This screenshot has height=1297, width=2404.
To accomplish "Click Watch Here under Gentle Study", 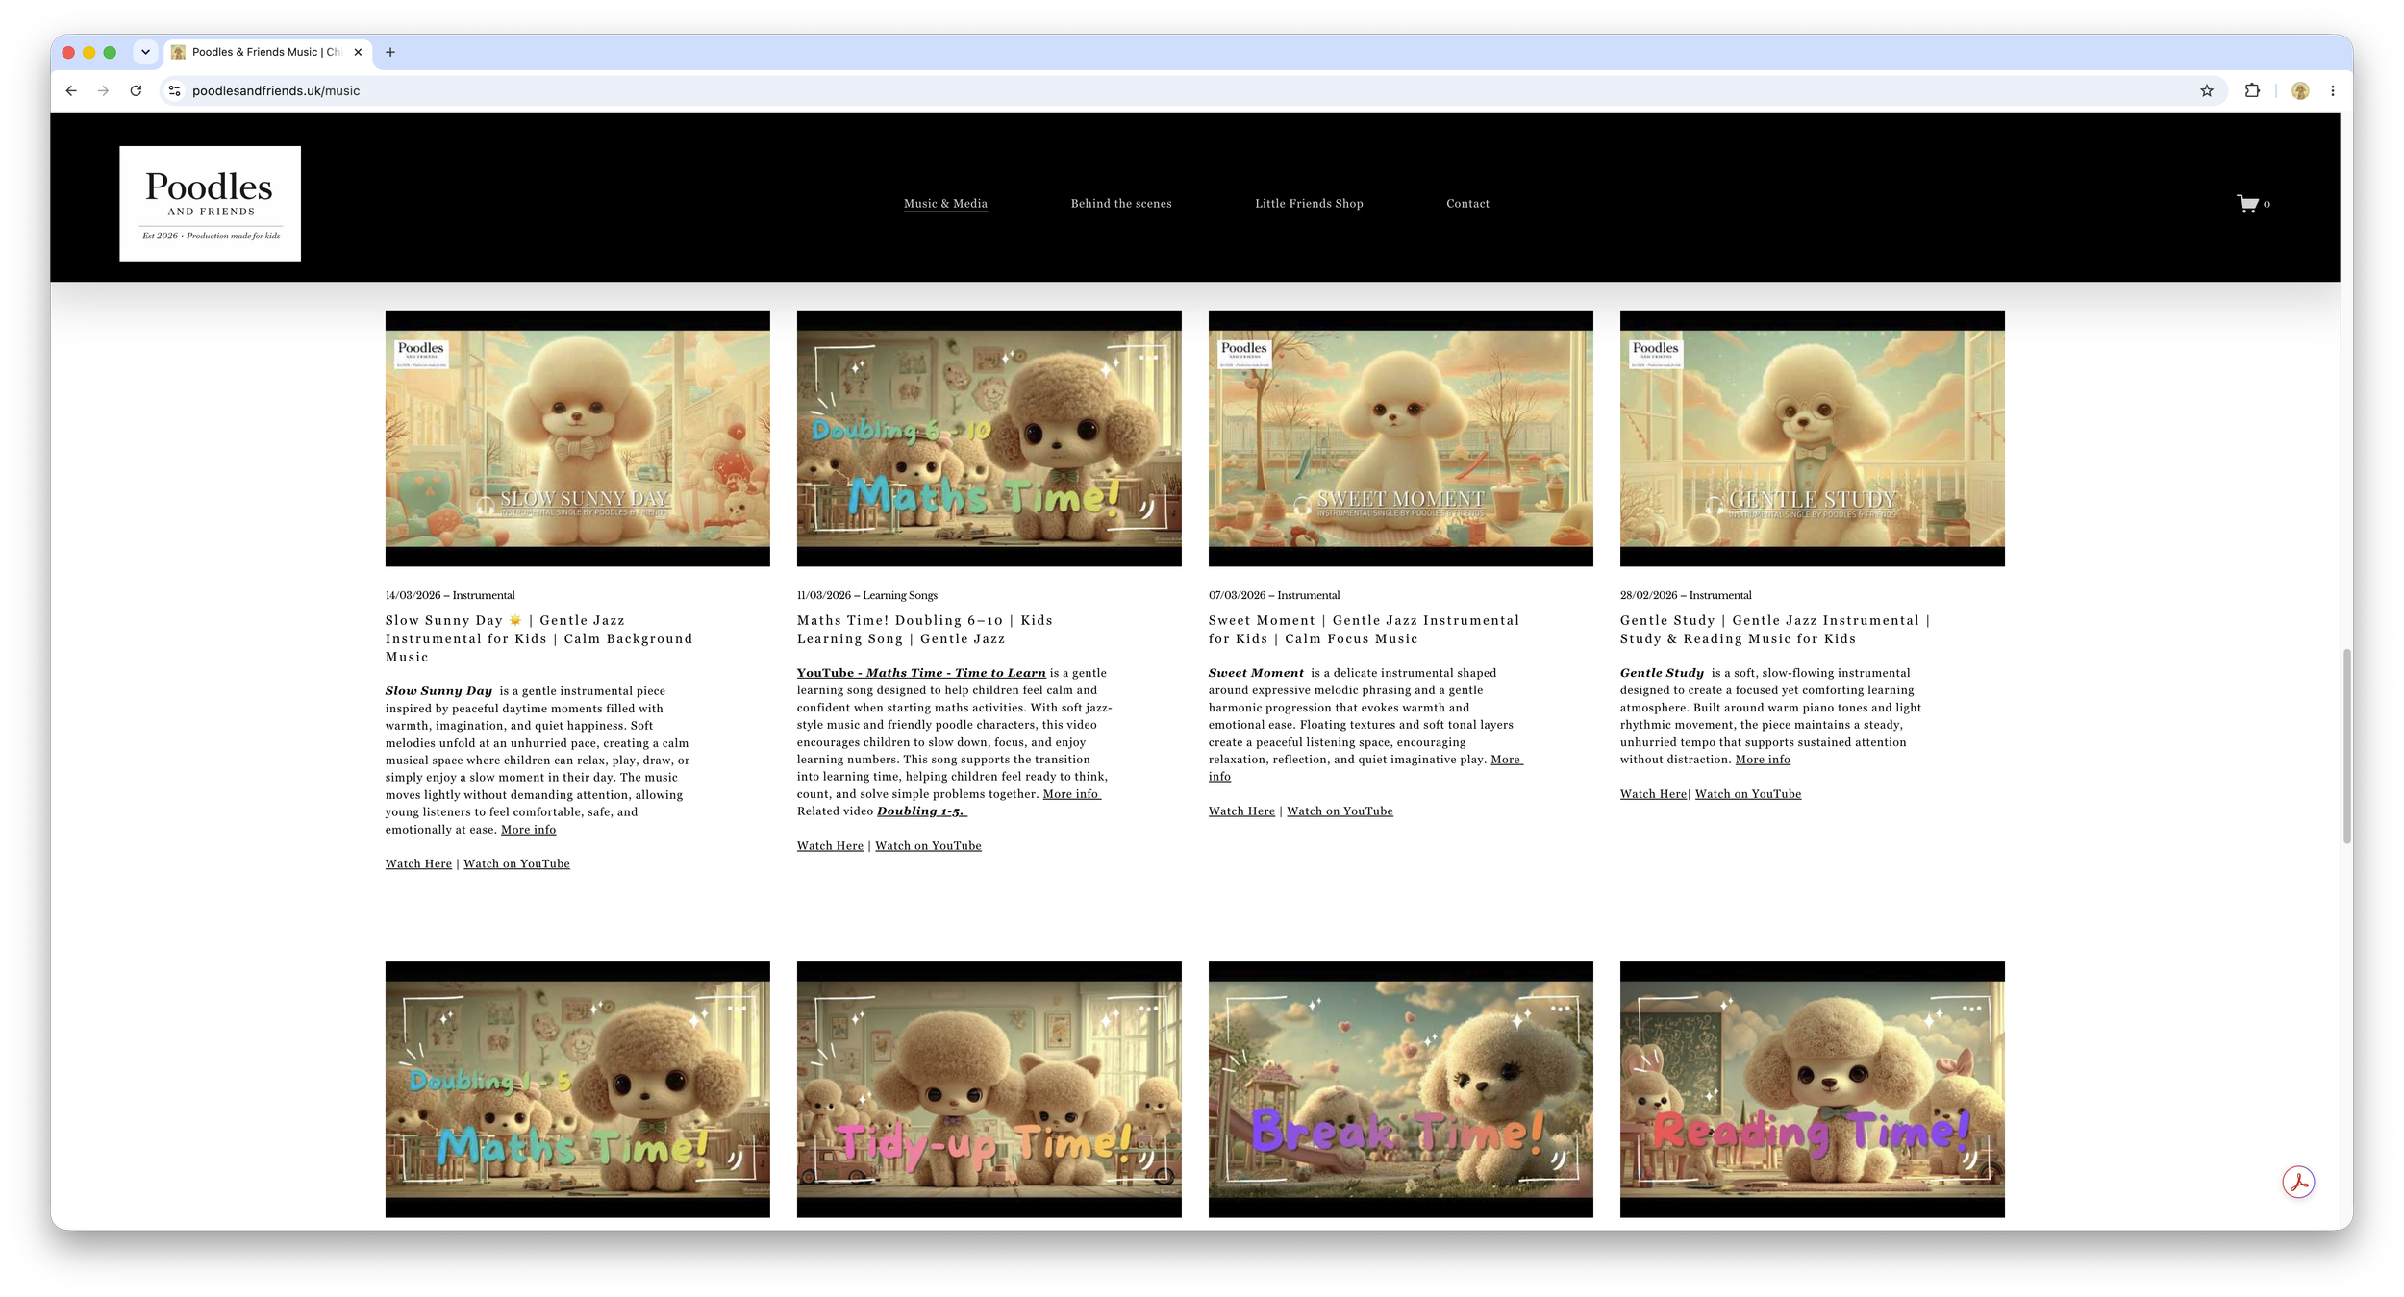I will pyautogui.click(x=1653, y=793).
